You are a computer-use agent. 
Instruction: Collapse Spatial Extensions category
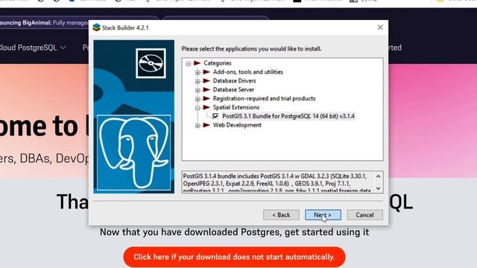pyautogui.click(x=198, y=107)
